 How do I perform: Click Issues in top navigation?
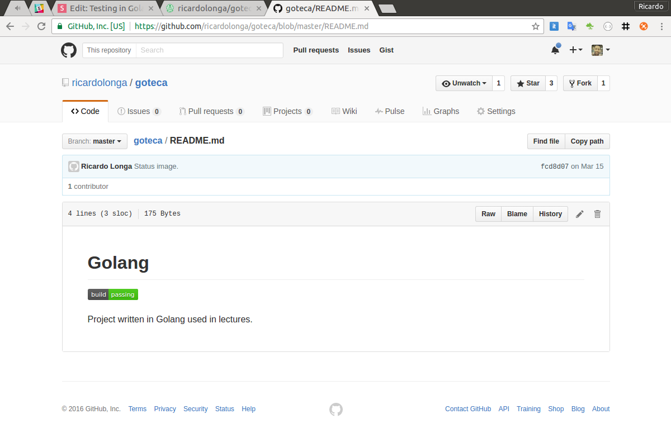(x=359, y=50)
